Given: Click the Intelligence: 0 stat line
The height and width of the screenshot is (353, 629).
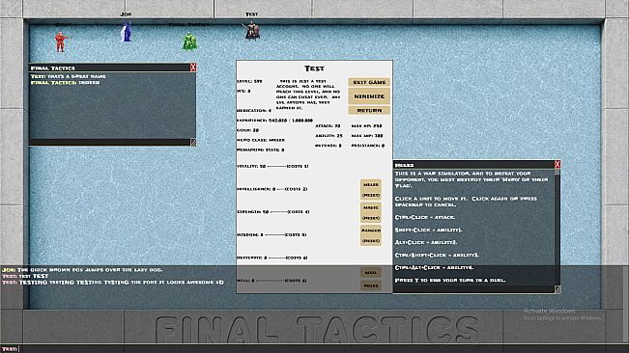Looking at the screenshot, I should pyautogui.click(x=272, y=189).
